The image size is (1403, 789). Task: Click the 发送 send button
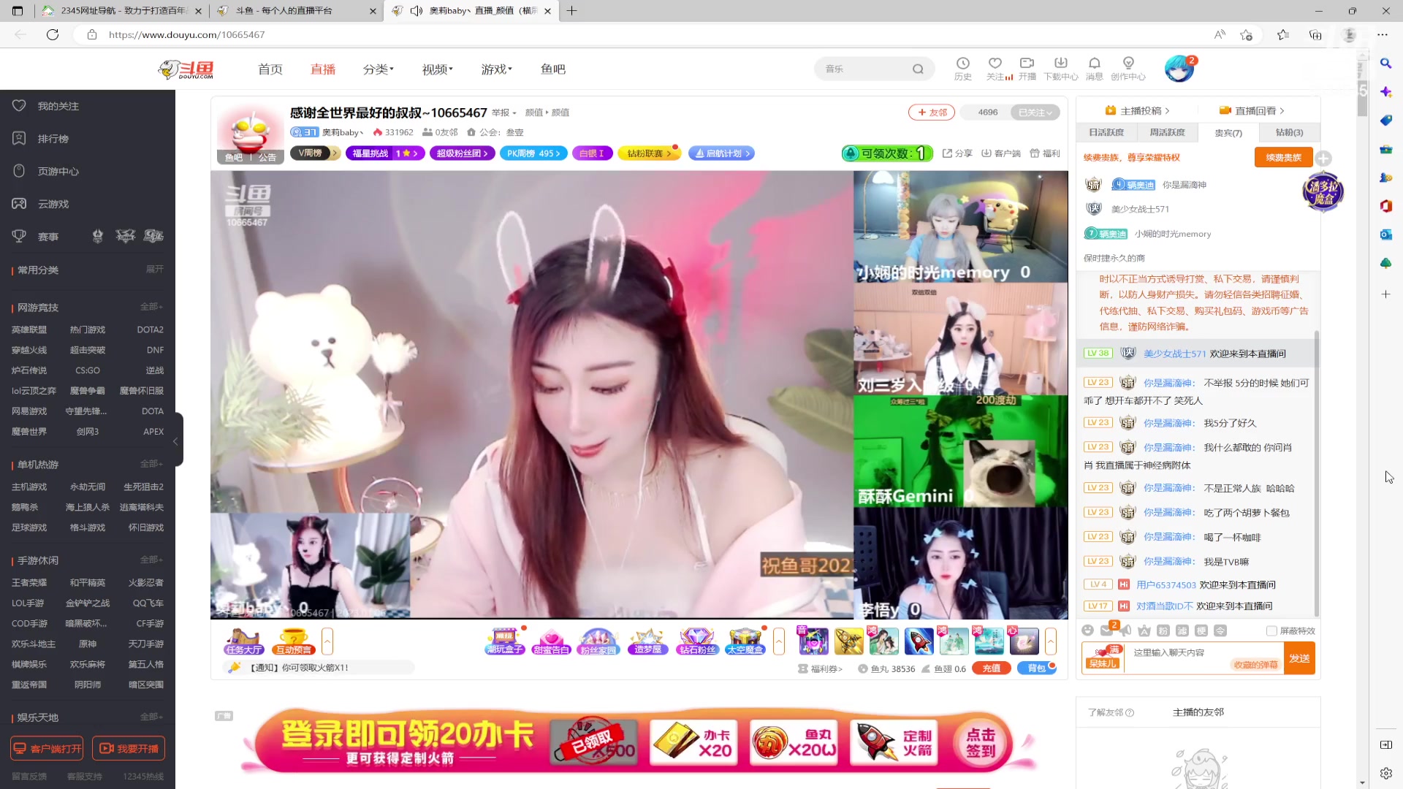[1300, 657]
